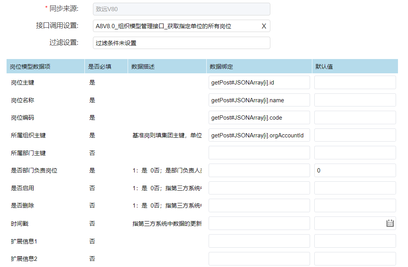
Task: Click 数据绑定 field for 扩展信息2
Action: tap(259, 259)
